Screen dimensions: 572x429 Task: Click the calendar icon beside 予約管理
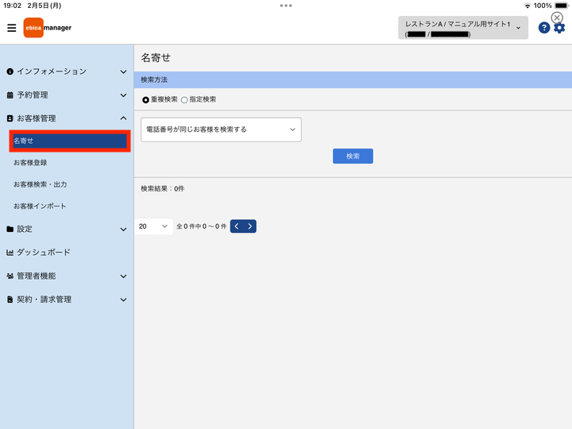pos(10,95)
